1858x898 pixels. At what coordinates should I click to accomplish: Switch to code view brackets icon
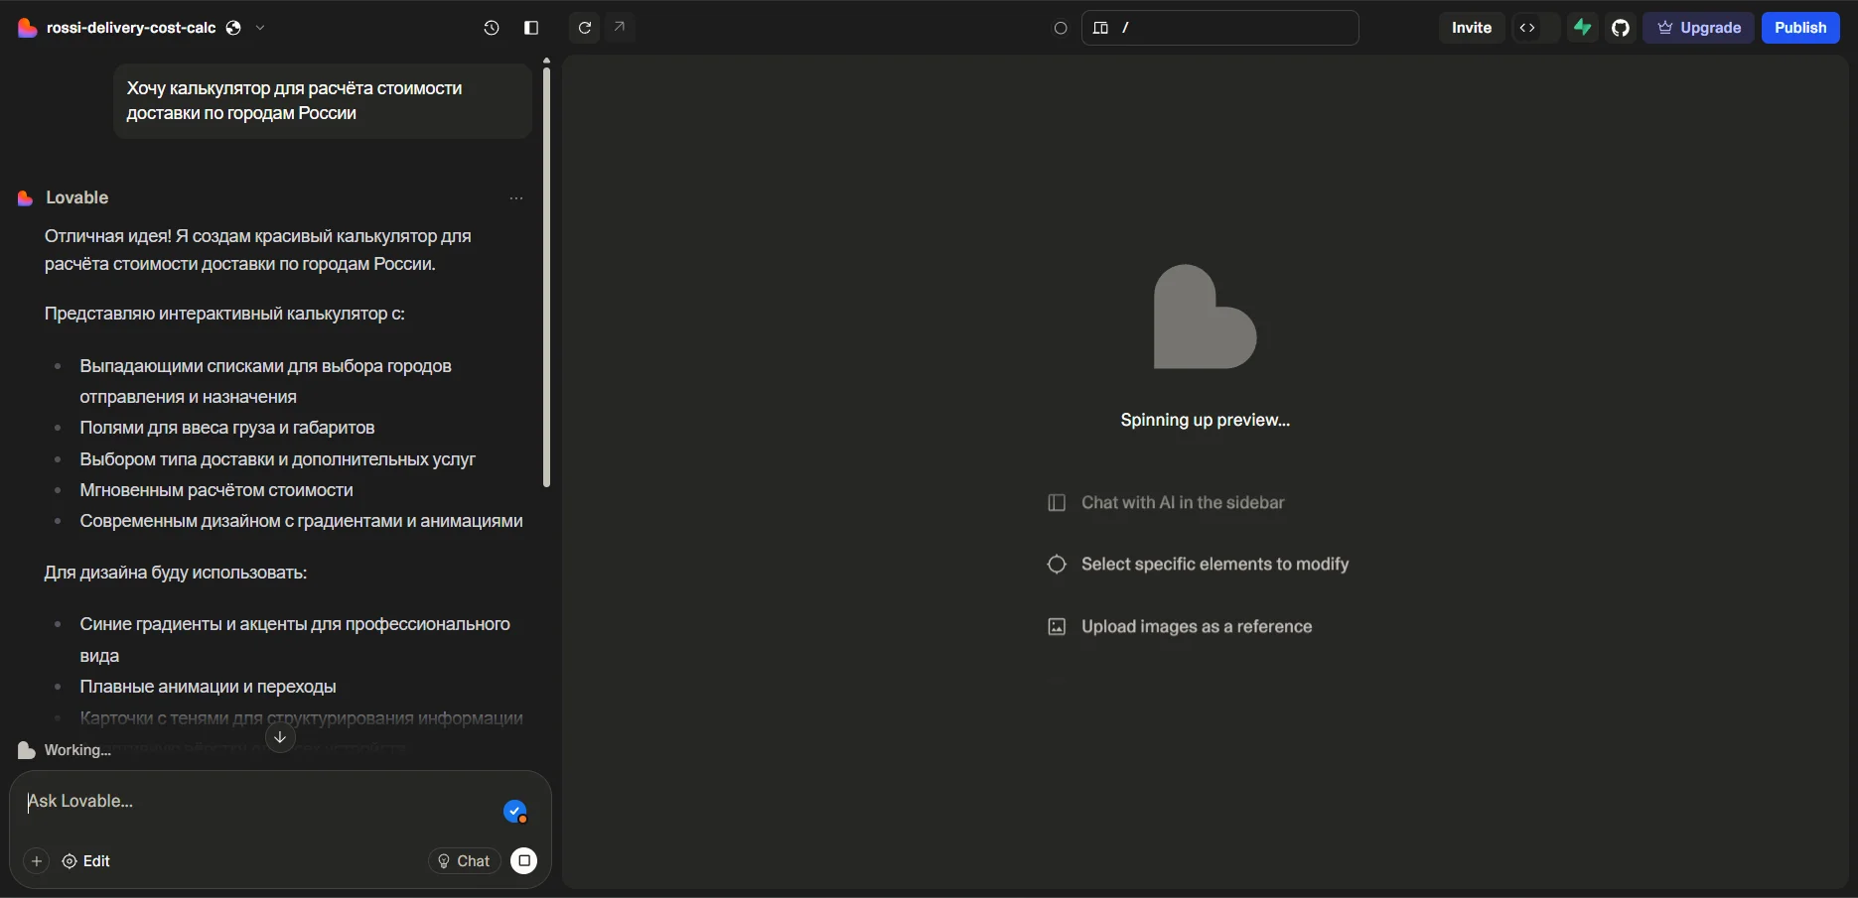(1527, 28)
